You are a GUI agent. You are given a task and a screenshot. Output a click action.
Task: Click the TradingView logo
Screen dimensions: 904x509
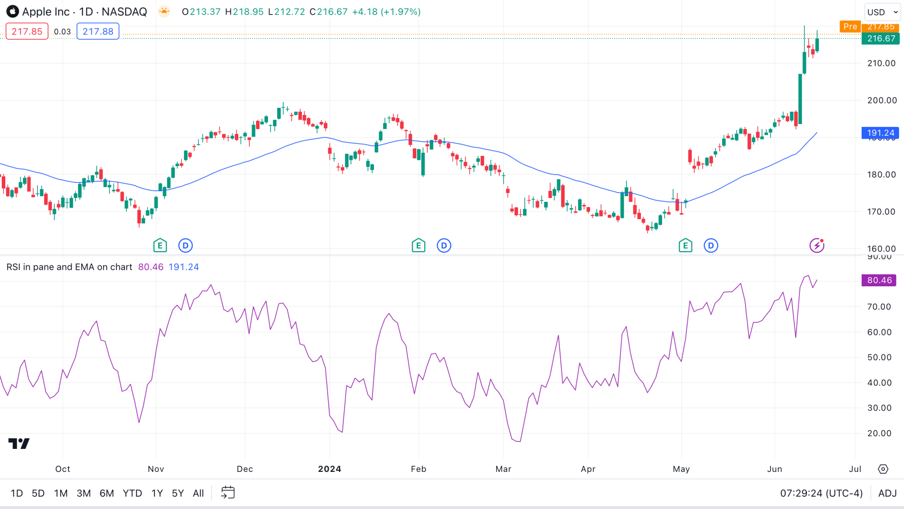tap(19, 443)
